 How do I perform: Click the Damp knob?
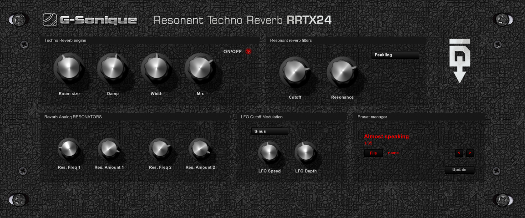112,69
